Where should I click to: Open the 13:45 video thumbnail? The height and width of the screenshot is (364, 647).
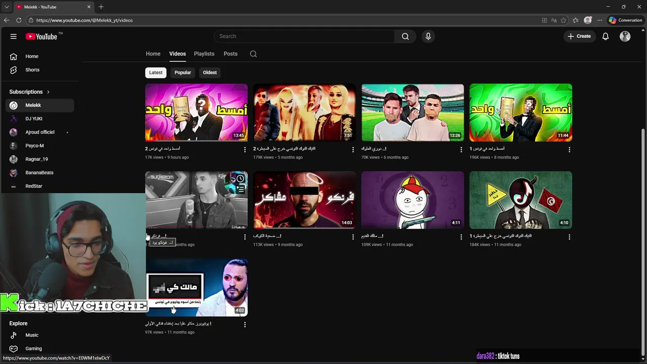(197, 113)
